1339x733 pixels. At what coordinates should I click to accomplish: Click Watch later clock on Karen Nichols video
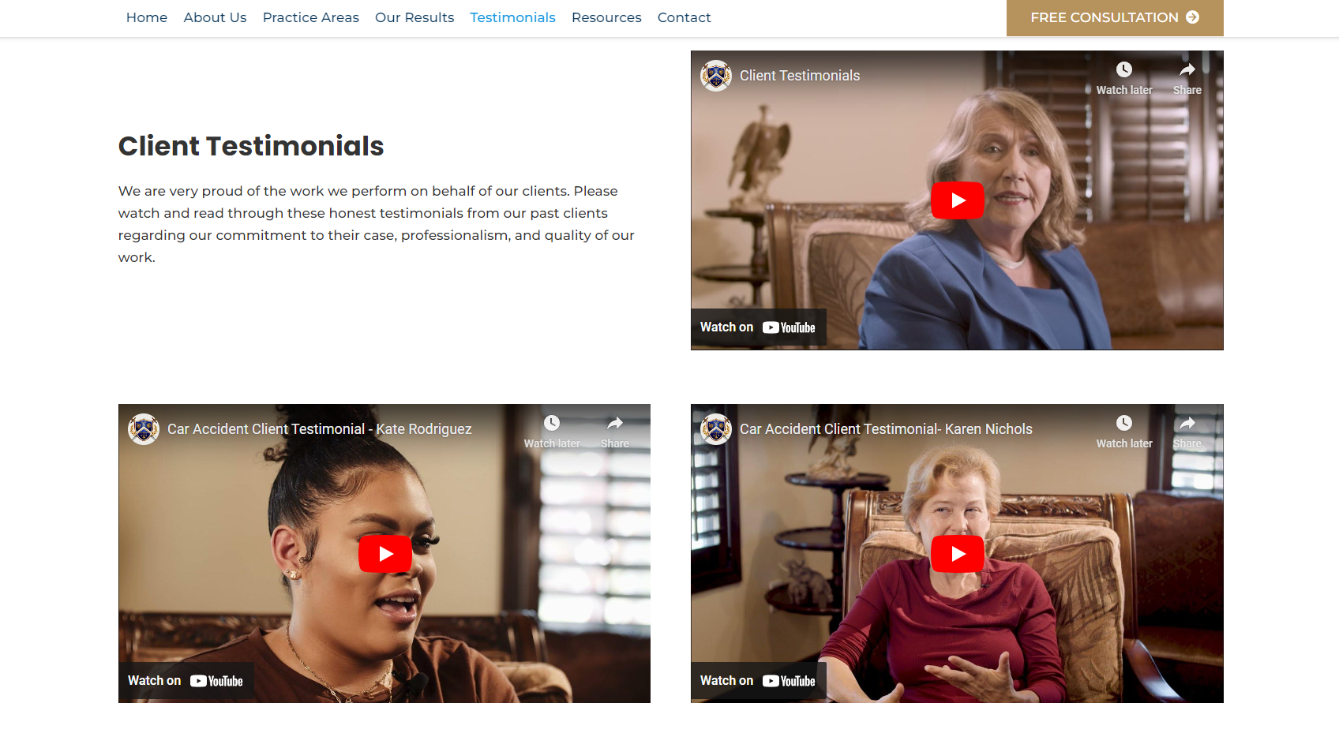click(x=1124, y=423)
